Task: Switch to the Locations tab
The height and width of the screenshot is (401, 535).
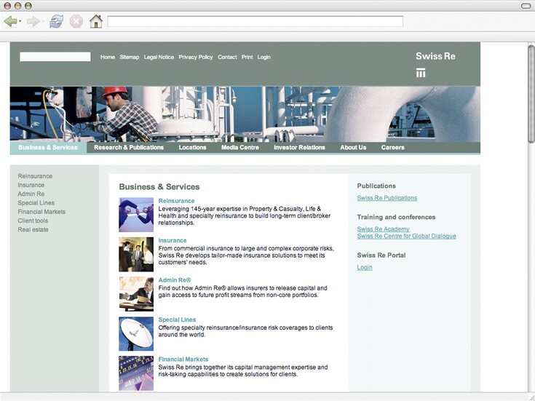Action: [x=192, y=148]
